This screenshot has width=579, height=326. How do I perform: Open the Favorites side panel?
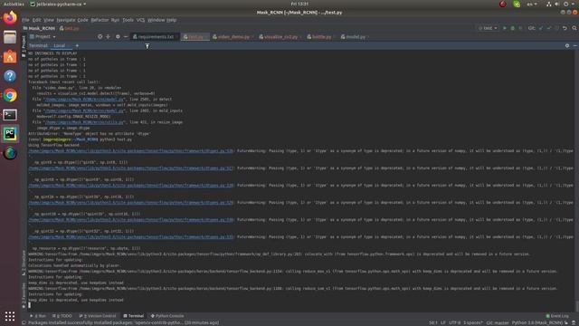coord(24,295)
